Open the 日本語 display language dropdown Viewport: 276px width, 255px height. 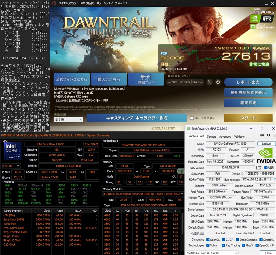[x=68, y=120]
